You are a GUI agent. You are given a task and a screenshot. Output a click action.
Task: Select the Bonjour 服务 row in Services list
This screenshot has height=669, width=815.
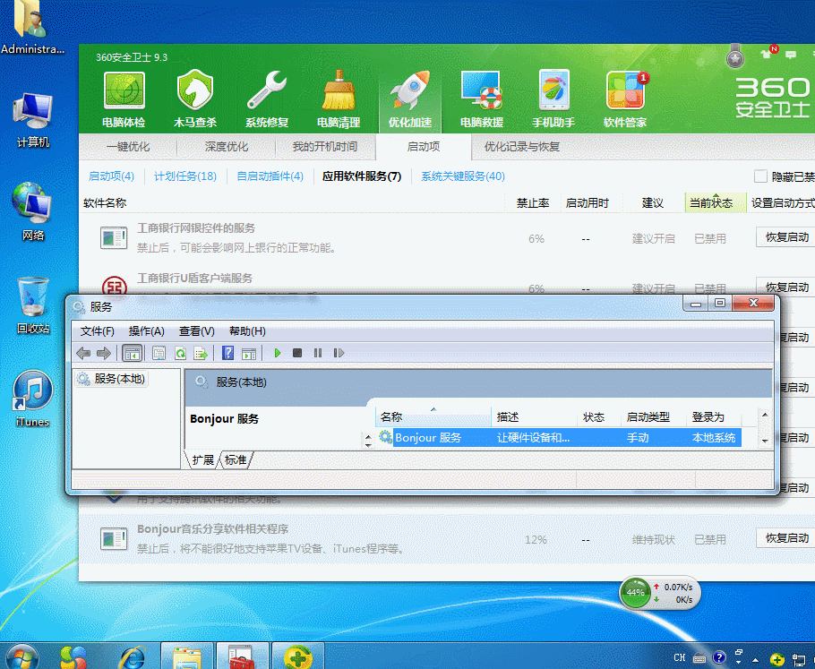[559, 438]
